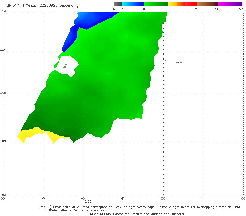Click latitude axis label -55
The width and height of the screenshot is (246, 216).
[x=3, y=141]
